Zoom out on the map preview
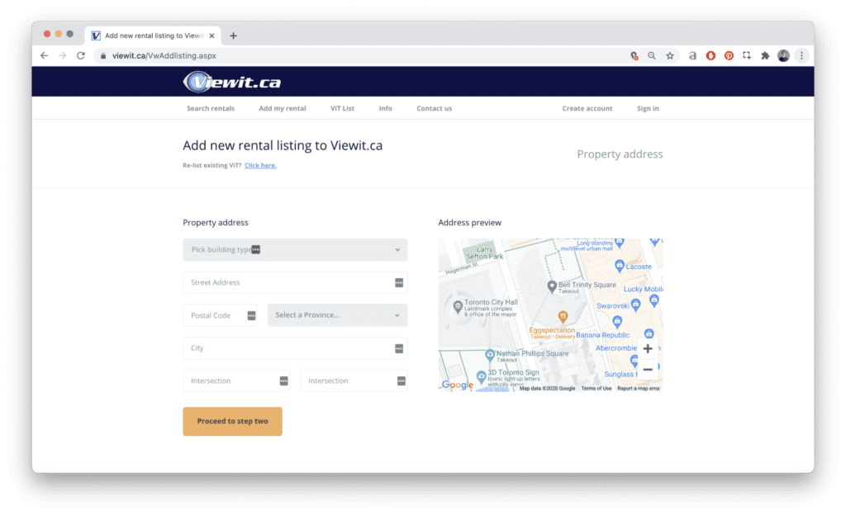 click(648, 369)
